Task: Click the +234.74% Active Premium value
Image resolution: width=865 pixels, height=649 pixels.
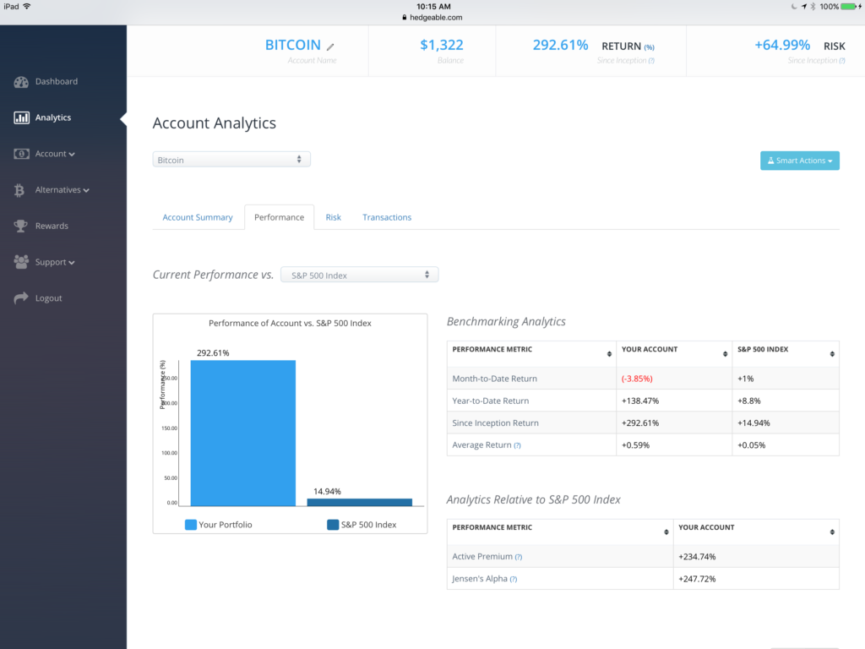Action: click(x=697, y=557)
